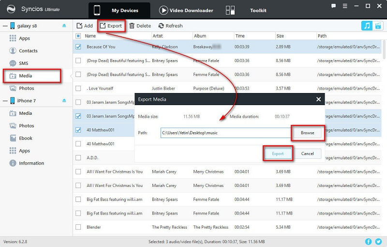Click the Refresh toolbar button
387x247 pixels.
tap(171, 26)
